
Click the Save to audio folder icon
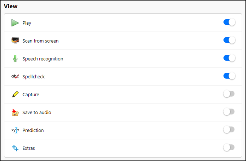[15, 112]
